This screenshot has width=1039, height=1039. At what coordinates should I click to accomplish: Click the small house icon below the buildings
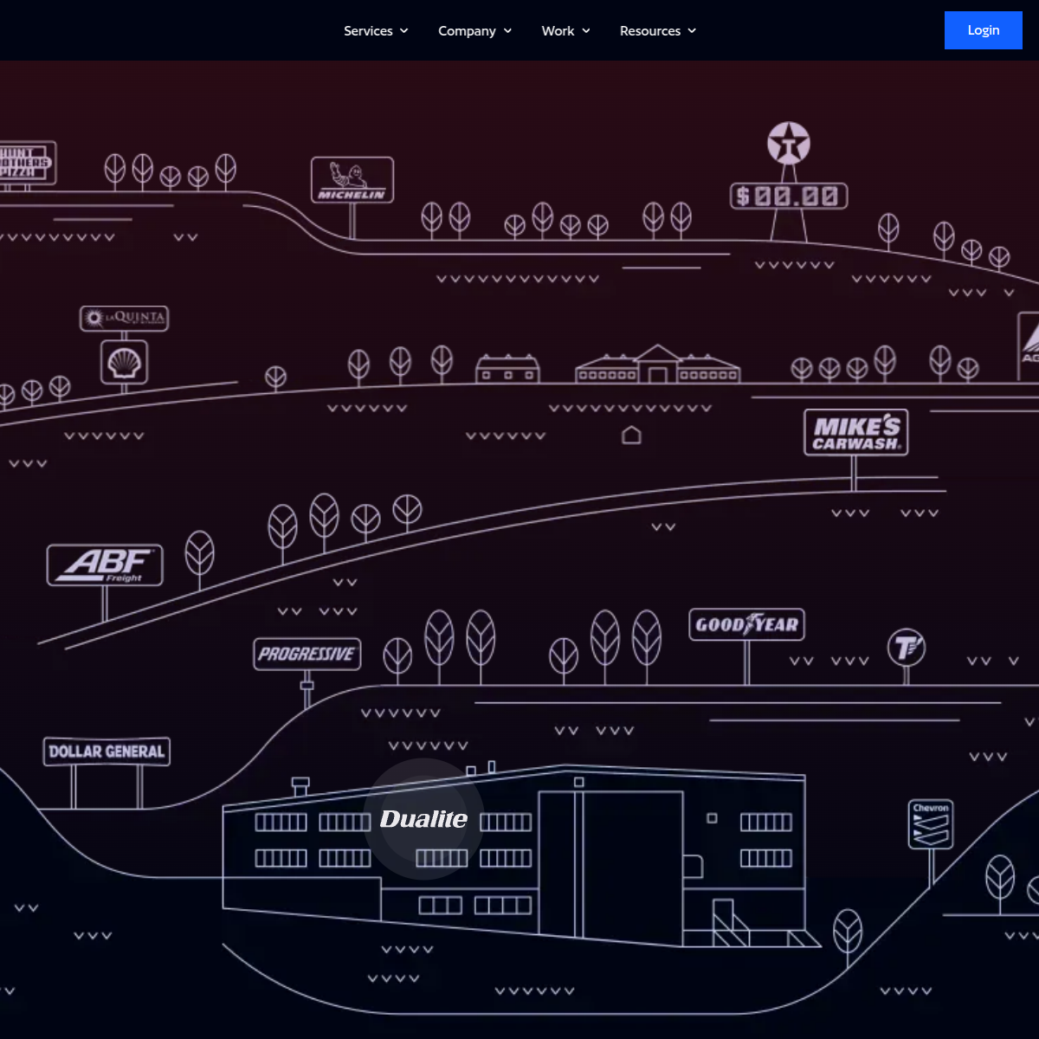(x=632, y=435)
